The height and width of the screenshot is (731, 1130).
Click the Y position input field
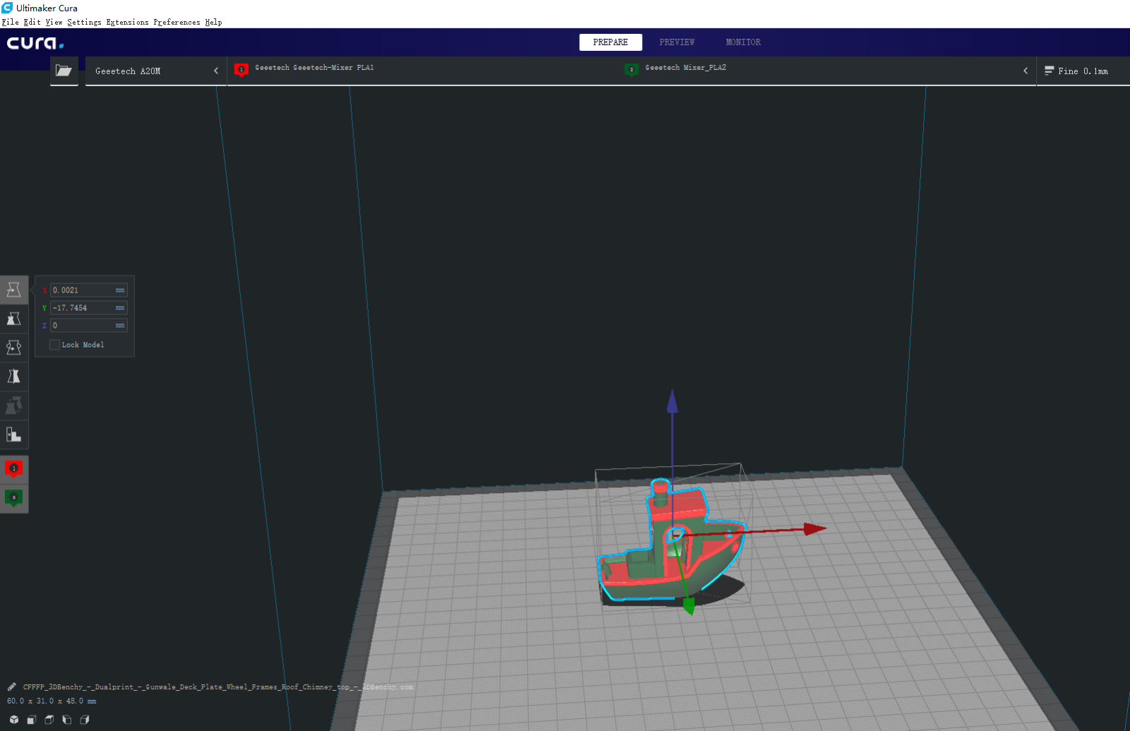pyautogui.click(x=88, y=308)
